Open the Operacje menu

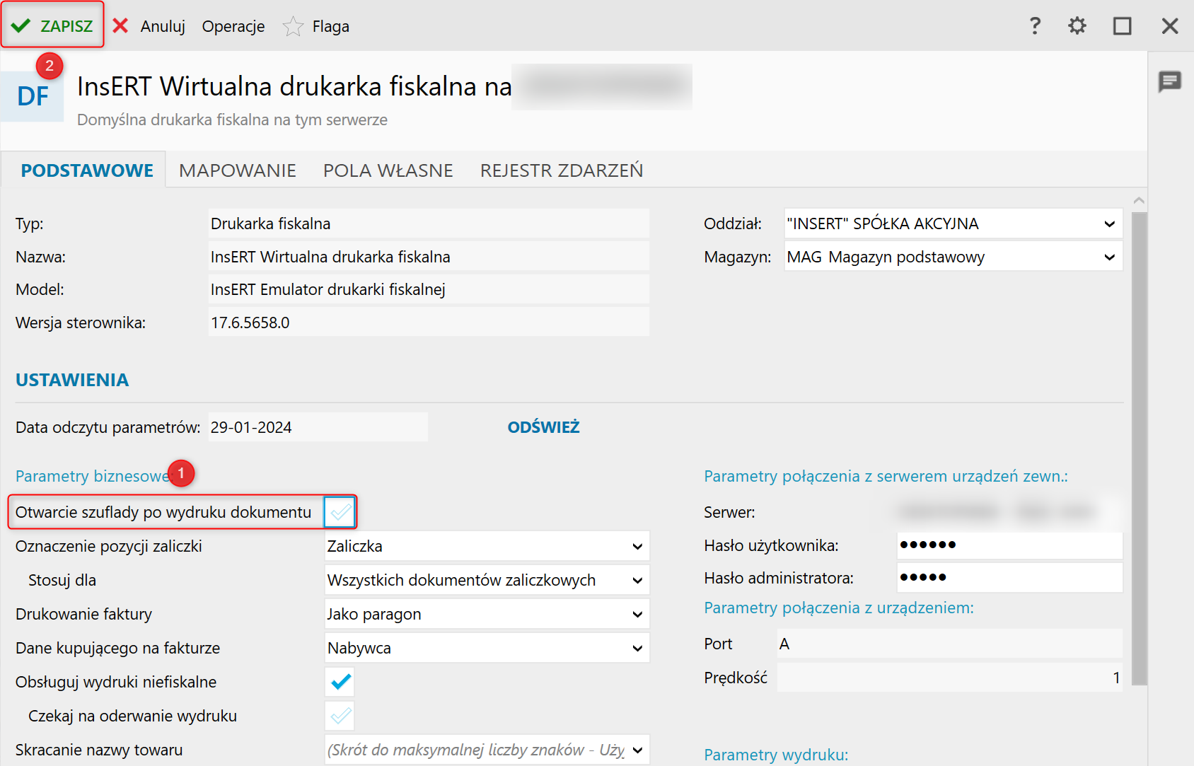(x=233, y=26)
